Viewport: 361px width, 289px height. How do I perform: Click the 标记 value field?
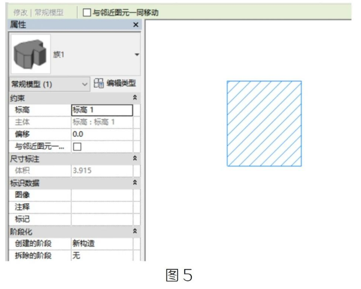[102, 219]
